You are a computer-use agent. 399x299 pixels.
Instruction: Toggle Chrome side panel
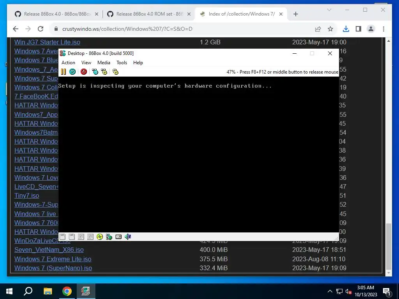pos(358,29)
